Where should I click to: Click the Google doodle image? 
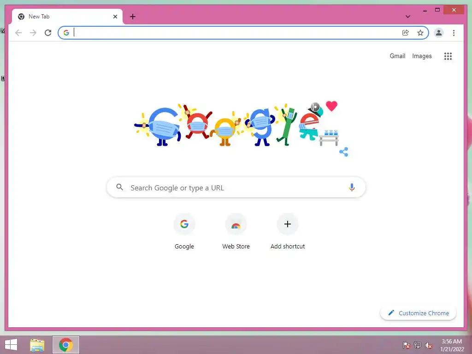pos(236,124)
